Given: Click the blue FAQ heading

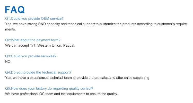Looking at the screenshot, I should pyautogui.click(x=15, y=10).
